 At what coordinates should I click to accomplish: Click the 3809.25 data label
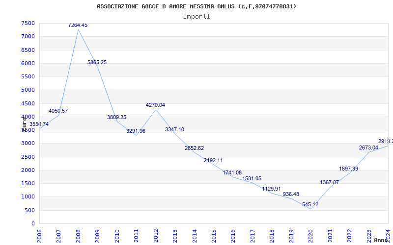coord(117,117)
